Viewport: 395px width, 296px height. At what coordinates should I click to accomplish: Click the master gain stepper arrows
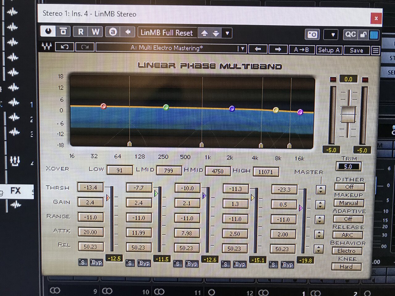point(320,204)
